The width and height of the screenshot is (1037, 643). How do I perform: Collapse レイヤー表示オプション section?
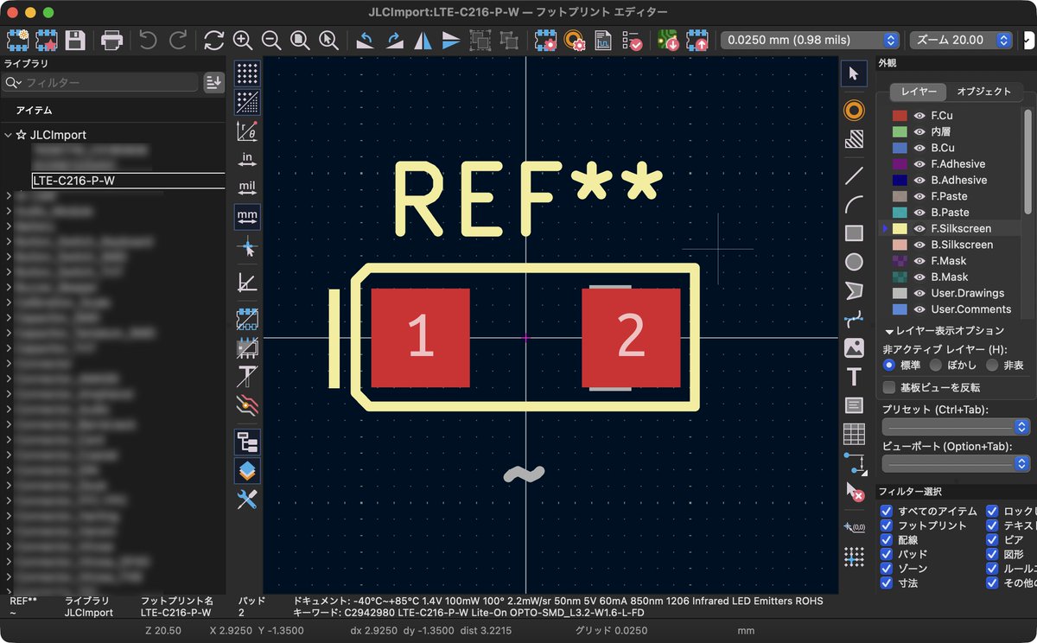(888, 331)
